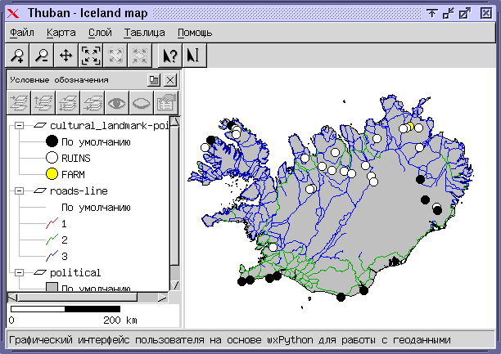Collapse the roads-line layer
Screen dimensions: 501x354
click(x=19, y=190)
